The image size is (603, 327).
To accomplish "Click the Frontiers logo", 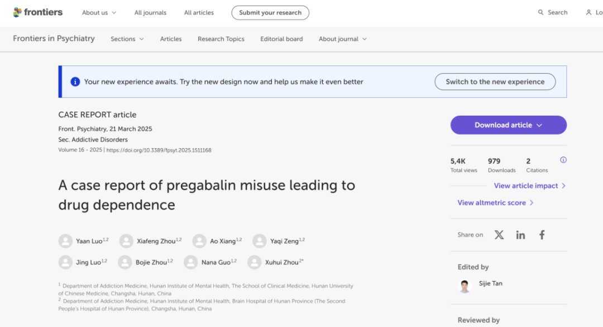I will (37, 12).
